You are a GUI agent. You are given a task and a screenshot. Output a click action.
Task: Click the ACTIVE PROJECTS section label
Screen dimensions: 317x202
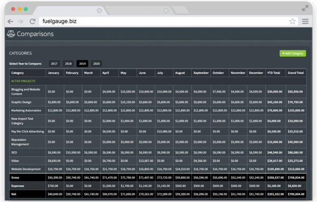click(x=23, y=81)
